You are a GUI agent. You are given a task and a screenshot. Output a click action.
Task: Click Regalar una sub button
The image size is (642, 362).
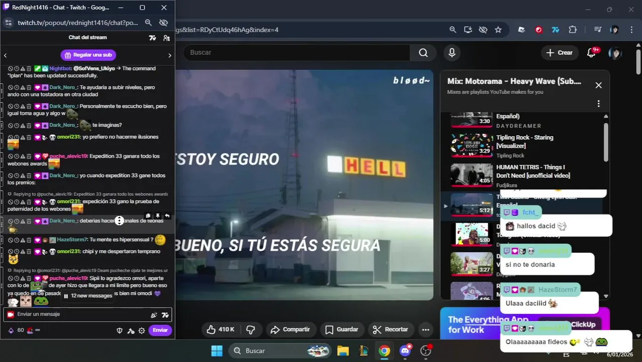coord(88,55)
